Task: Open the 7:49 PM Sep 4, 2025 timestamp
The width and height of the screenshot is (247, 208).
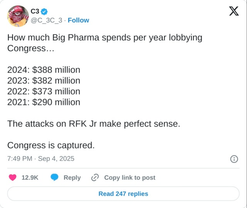Action: point(41,159)
